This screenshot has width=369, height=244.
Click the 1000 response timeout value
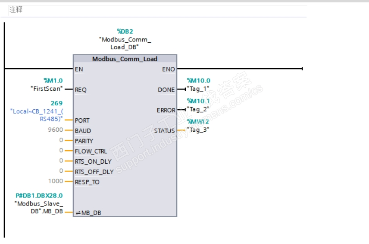point(56,181)
